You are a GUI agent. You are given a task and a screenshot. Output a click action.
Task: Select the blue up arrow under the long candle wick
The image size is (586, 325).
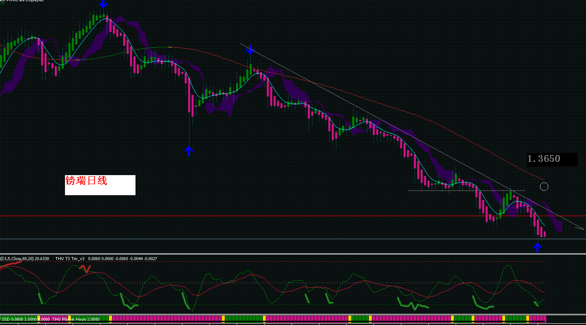click(x=189, y=151)
